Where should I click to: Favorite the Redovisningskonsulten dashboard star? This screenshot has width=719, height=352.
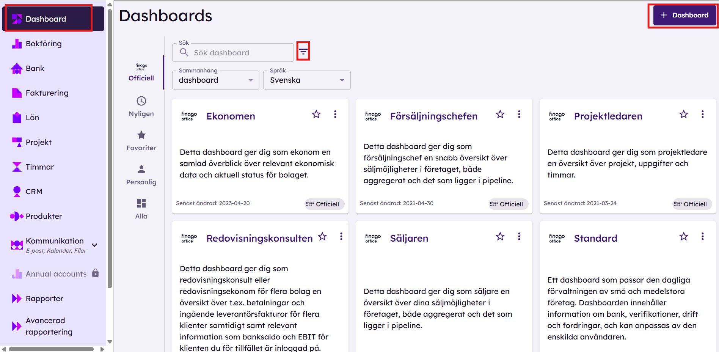click(322, 236)
